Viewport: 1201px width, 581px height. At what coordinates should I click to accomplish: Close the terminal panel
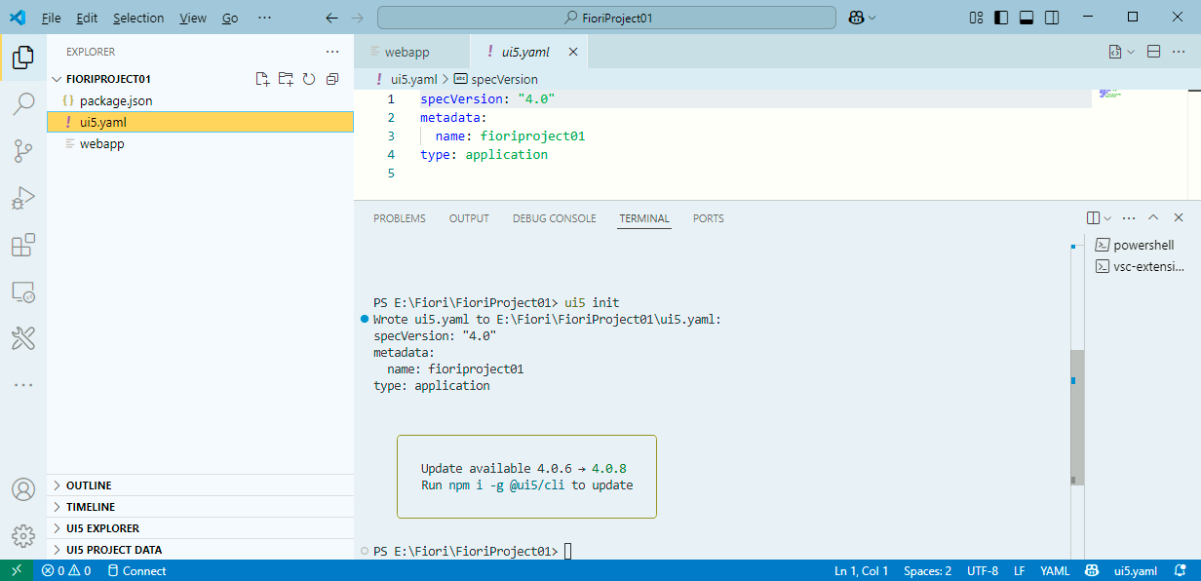(1179, 218)
